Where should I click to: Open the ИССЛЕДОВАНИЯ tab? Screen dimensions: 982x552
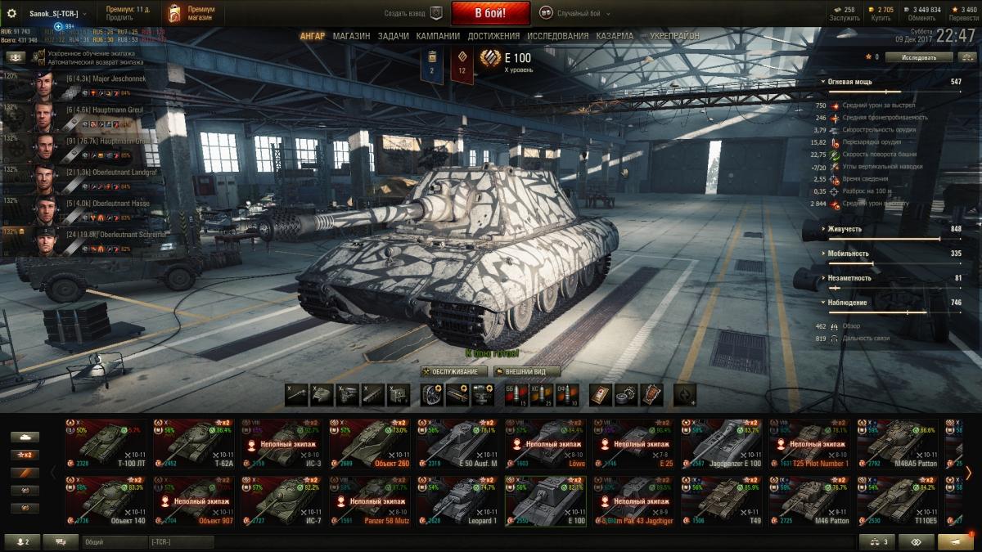coord(557,37)
